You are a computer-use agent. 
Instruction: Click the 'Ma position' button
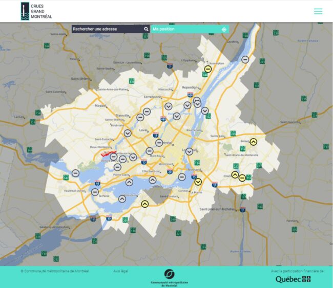pos(190,29)
